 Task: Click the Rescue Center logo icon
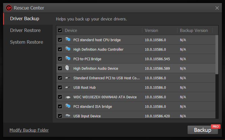[x=8, y=8]
